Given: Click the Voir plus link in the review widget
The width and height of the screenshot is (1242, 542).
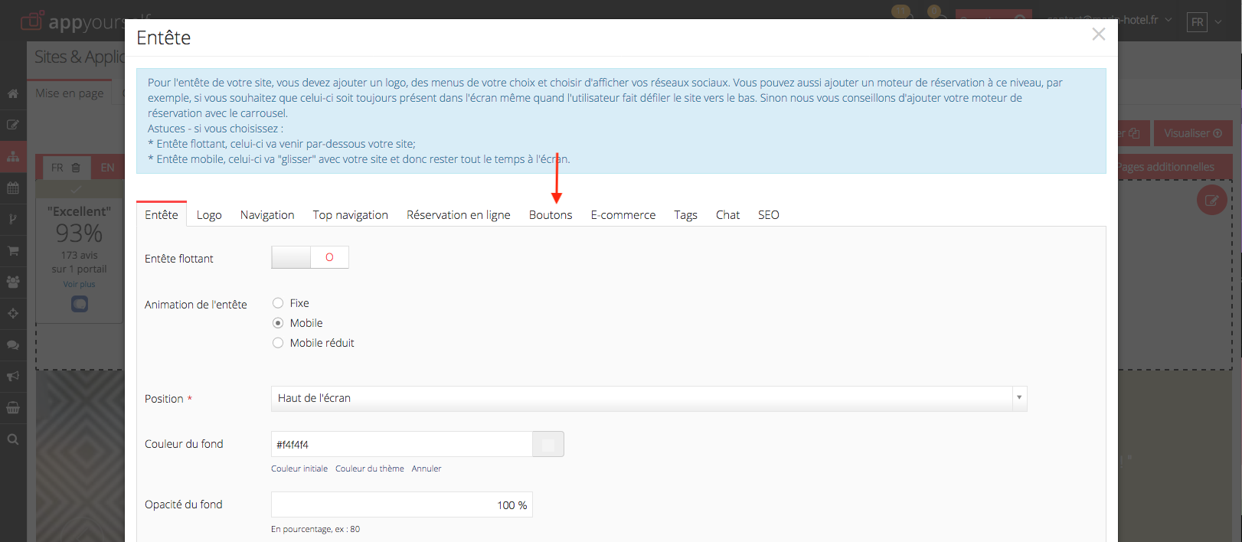Looking at the screenshot, I should [x=80, y=284].
